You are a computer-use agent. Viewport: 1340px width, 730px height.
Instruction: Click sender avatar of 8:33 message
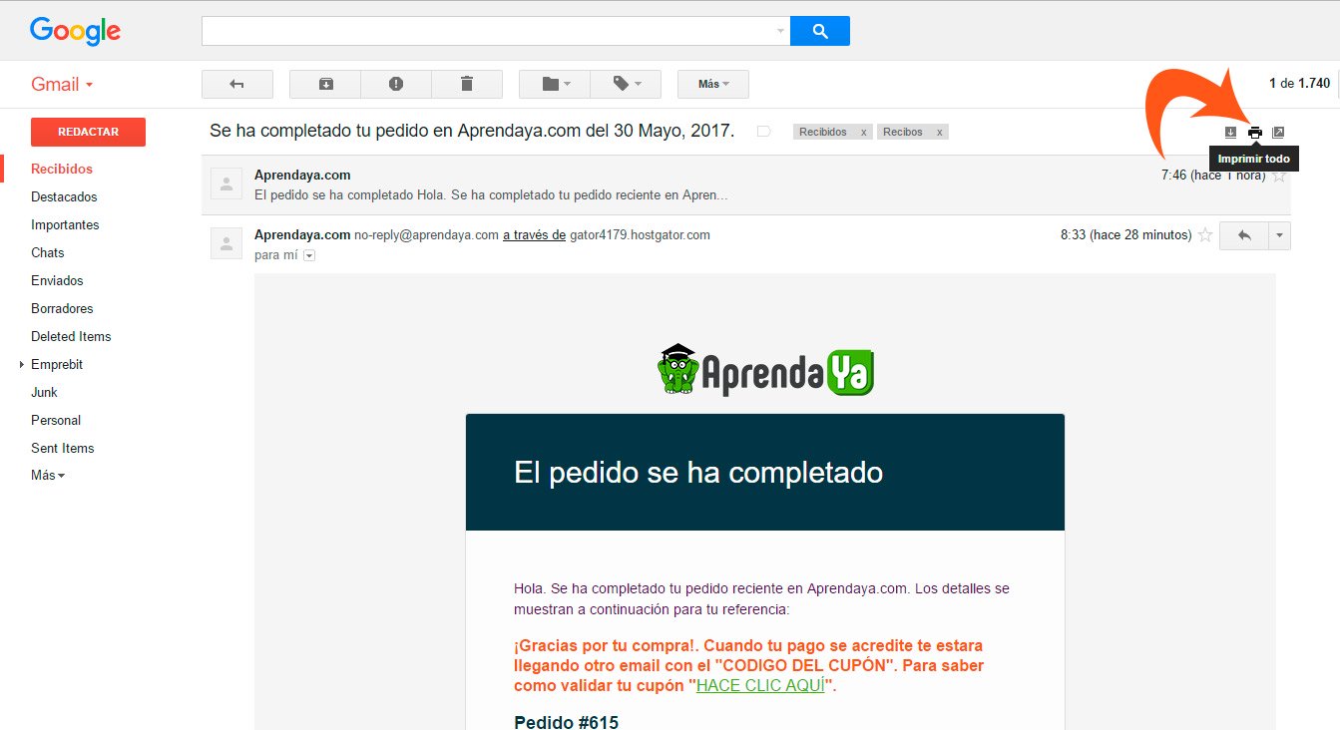226,243
